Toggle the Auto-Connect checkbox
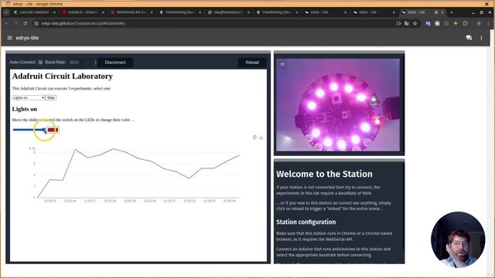 click(40, 63)
